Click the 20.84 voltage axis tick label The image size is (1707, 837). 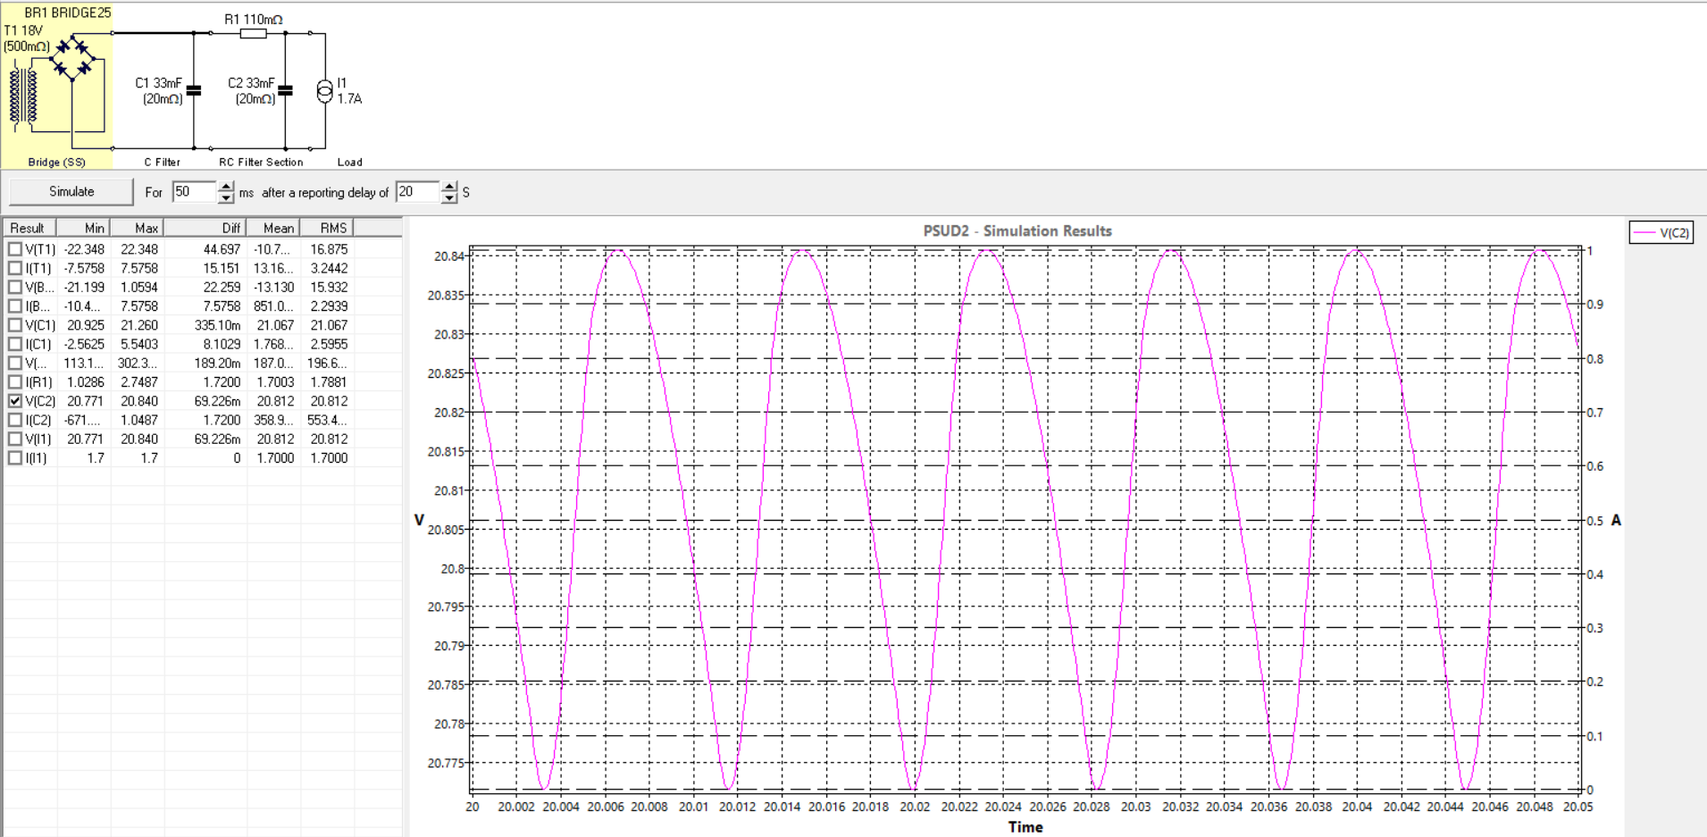click(449, 256)
